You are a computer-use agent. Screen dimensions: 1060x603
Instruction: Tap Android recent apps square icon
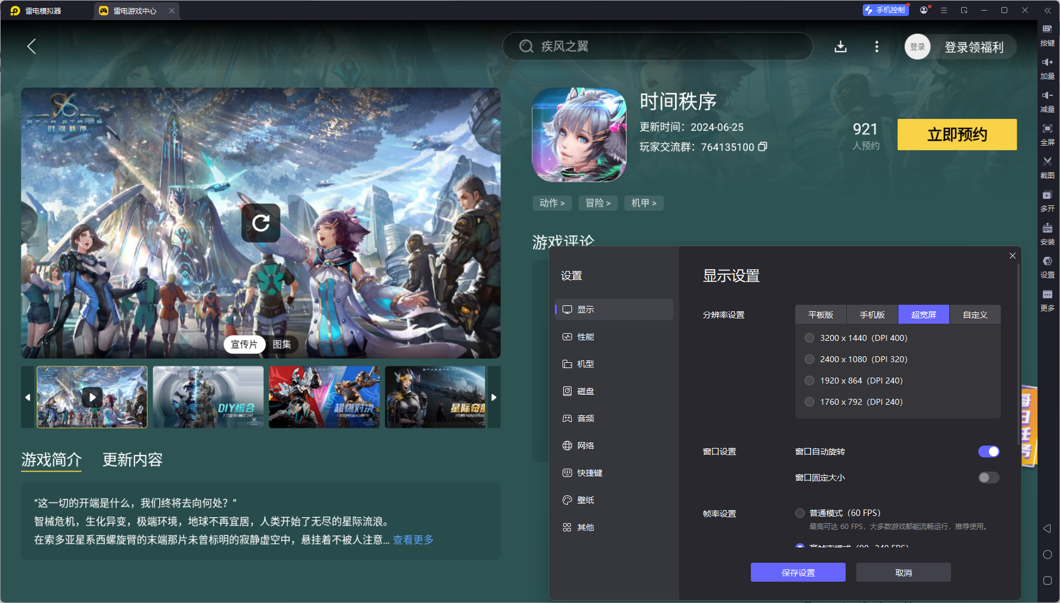(1047, 581)
